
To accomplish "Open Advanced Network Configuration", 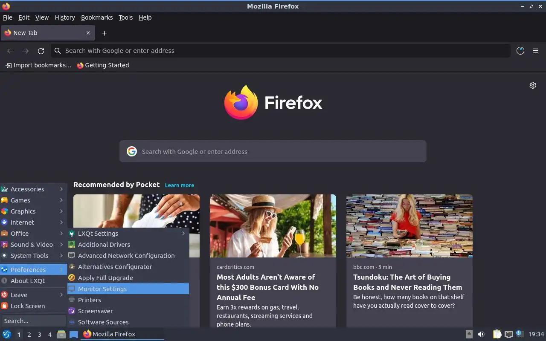I will pyautogui.click(x=128, y=256).
